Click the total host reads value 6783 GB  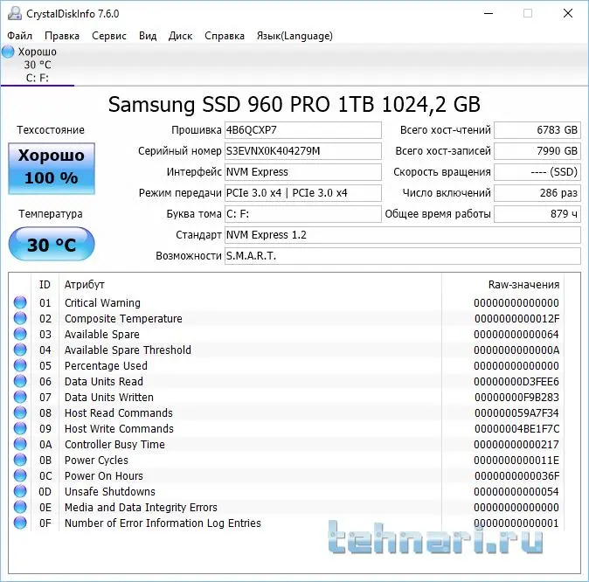[537, 130]
